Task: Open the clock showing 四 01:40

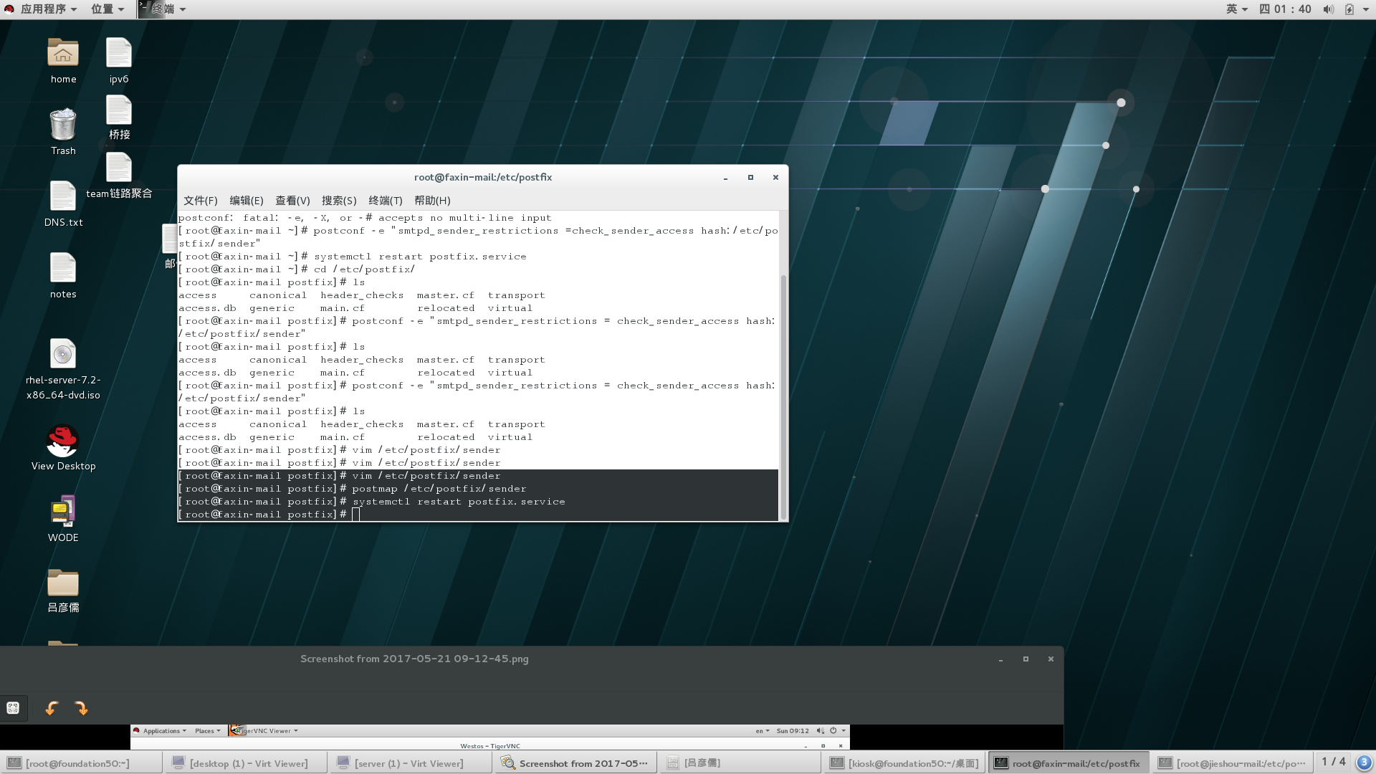Action: coord(1285,9)
